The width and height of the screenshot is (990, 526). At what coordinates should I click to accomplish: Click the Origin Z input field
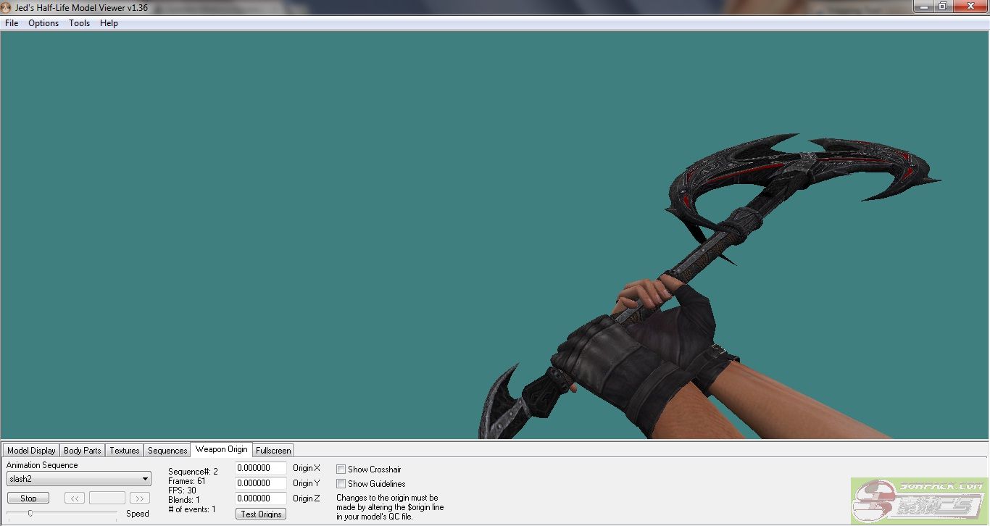pyautogui.click(x=261, y=498)
